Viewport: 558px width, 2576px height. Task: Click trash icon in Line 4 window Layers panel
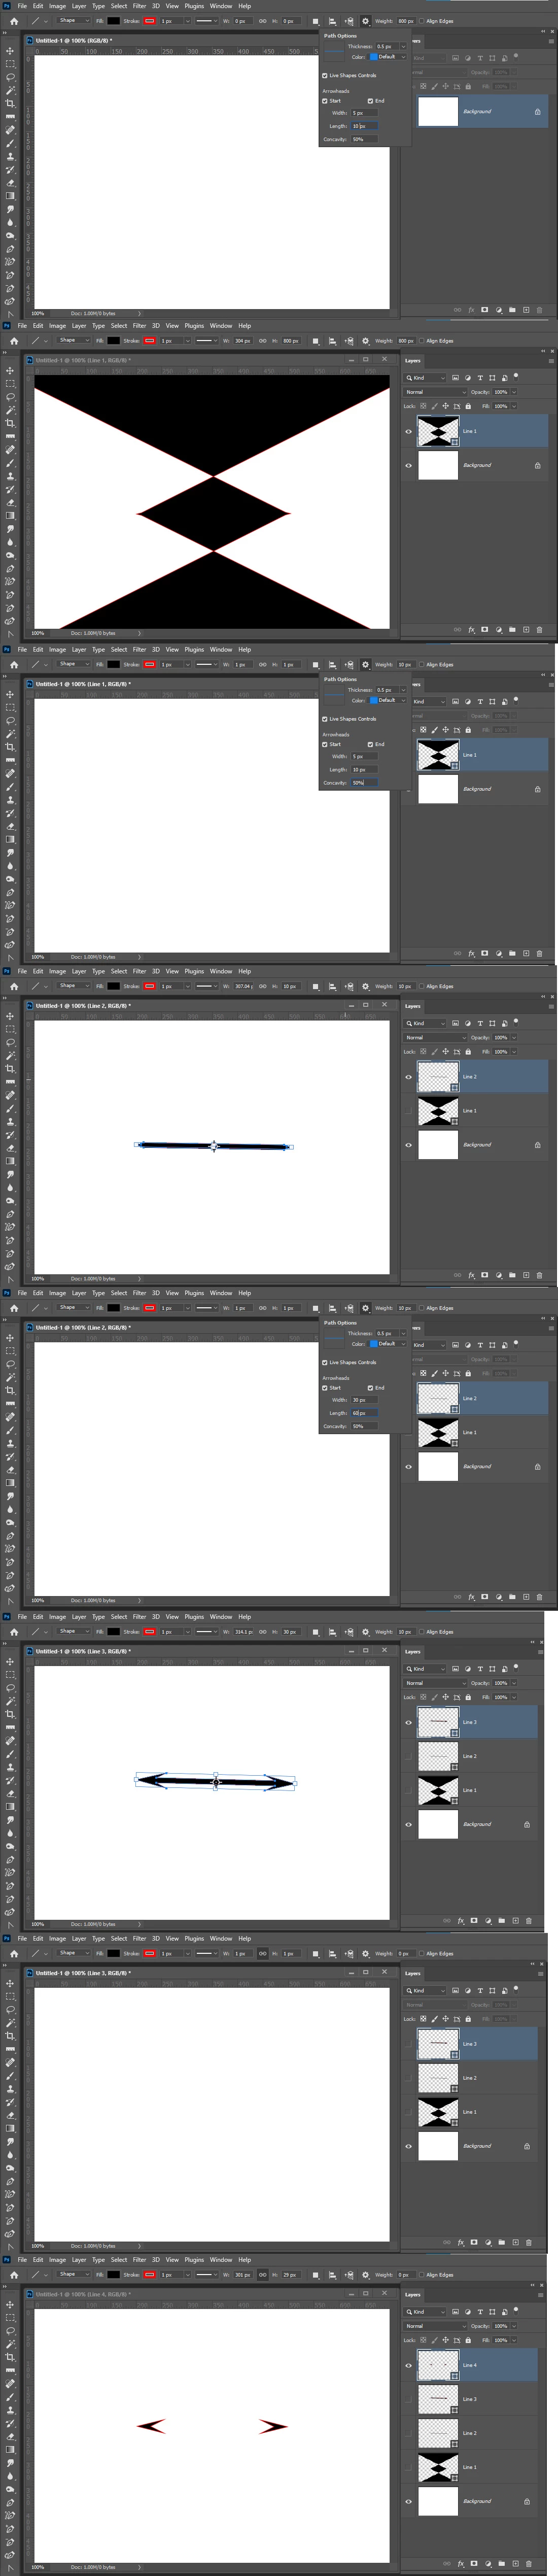coord(529,2563)
